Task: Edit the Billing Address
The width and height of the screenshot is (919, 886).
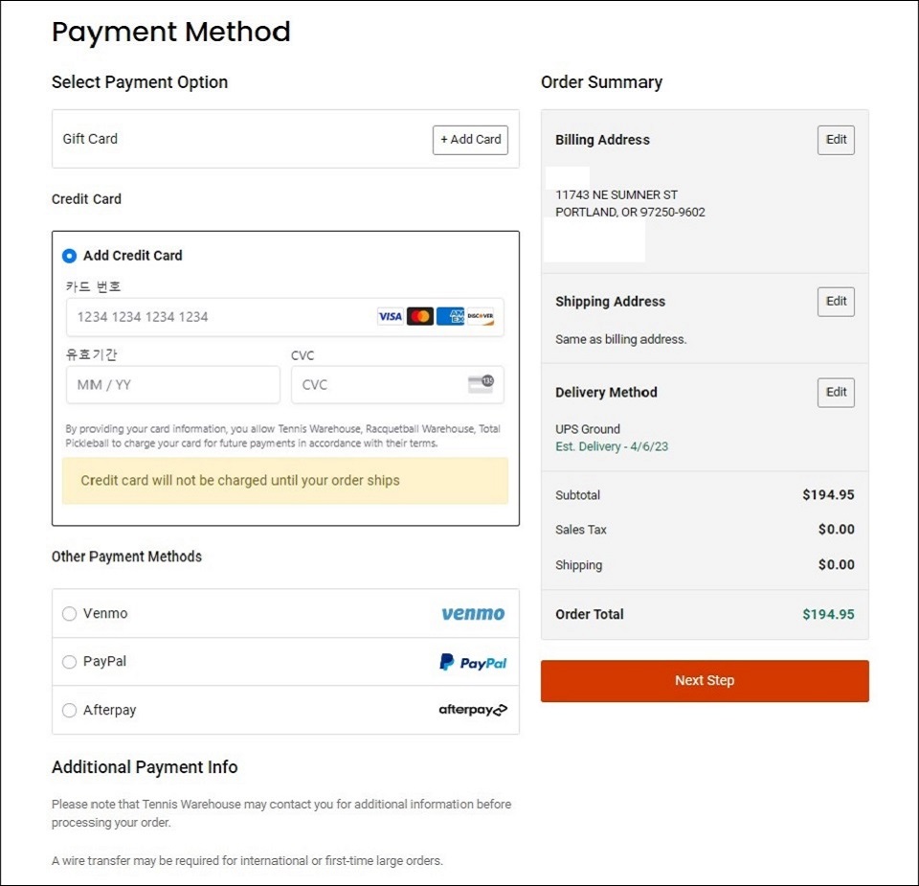Action: point(836,140)
